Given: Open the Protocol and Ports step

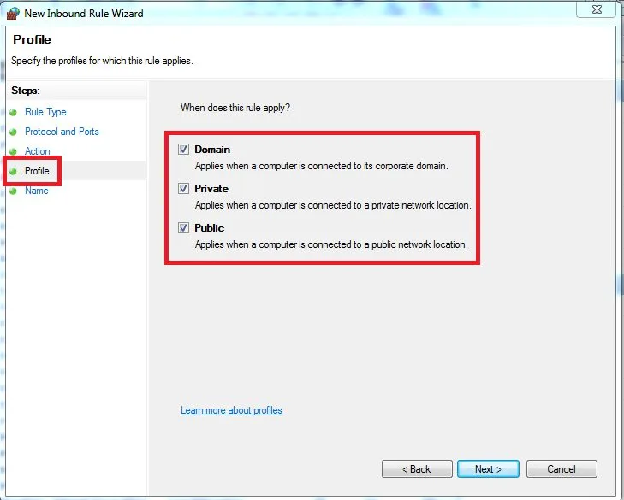Looking at the screenshot, I should pos(62,132).
